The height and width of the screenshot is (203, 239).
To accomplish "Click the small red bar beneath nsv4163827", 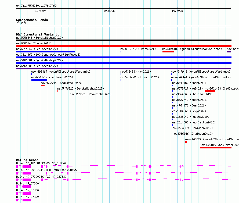I will coord(186,142).
